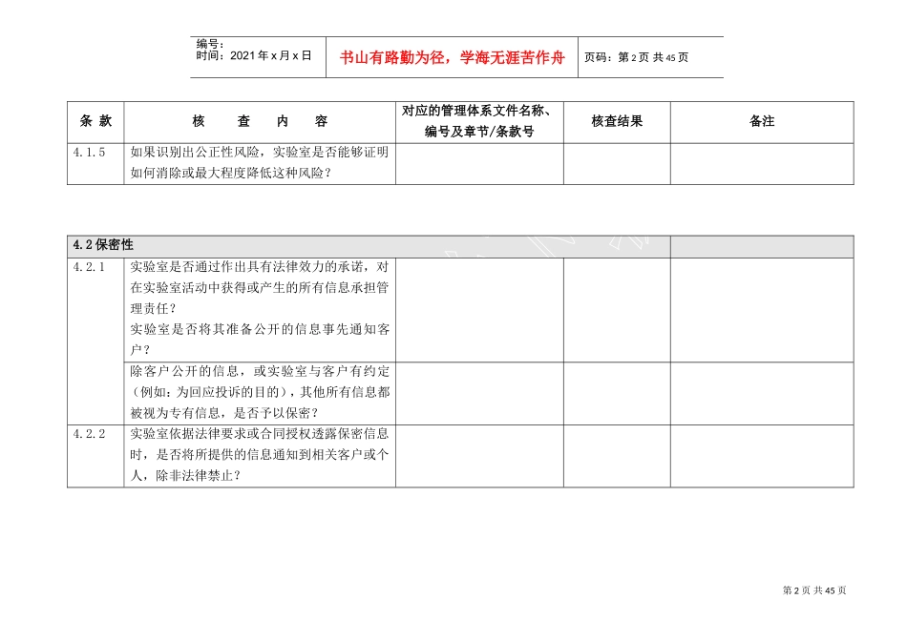Click clause number '4.1.5'

coord(89,152)
